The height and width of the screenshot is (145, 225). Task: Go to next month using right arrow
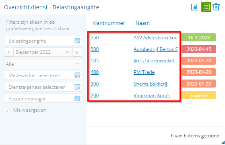[77, 52]
